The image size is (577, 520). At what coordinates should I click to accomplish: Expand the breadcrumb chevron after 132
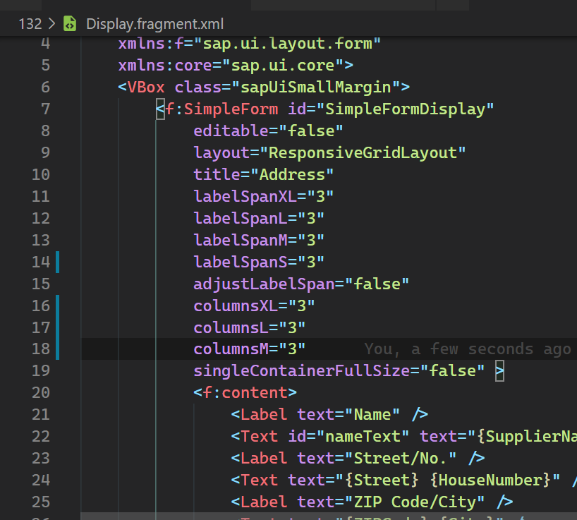(52, 24)
